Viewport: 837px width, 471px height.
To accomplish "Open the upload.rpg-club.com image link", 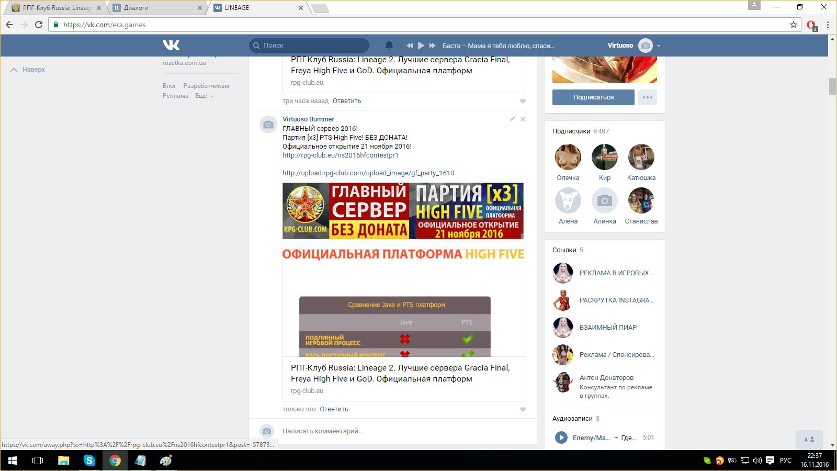I will point(370,173).
